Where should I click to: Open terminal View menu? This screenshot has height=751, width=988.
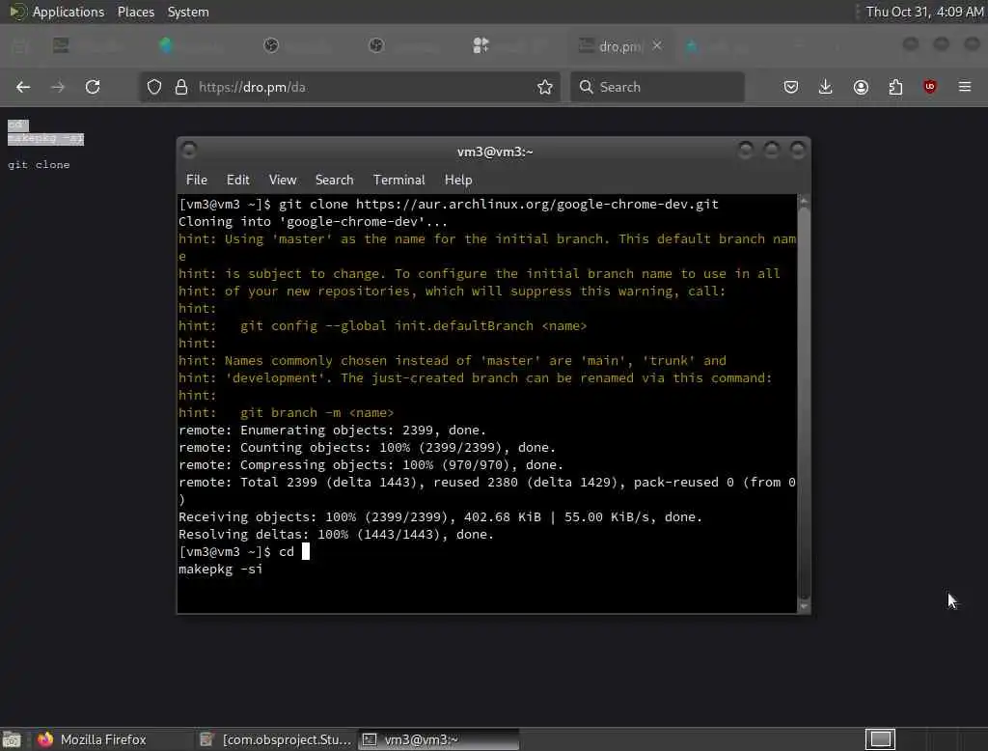click(x=283, y=180)
